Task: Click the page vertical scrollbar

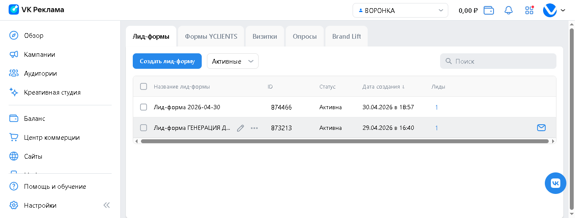Action: pos(572,118)
